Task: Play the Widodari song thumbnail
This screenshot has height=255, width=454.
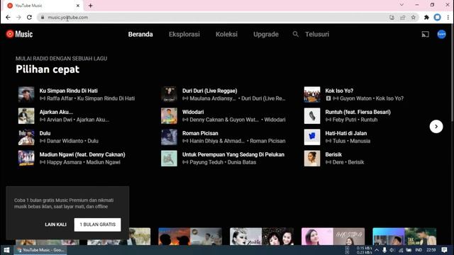Action: [169, 115]
